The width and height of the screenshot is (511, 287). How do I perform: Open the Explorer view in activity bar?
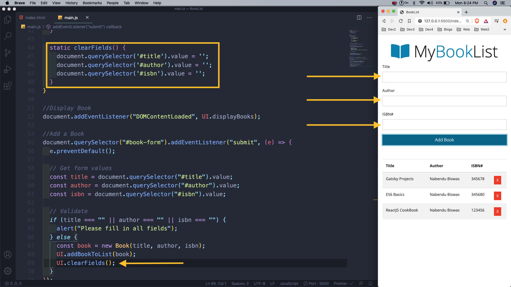(x=8, y=19)
